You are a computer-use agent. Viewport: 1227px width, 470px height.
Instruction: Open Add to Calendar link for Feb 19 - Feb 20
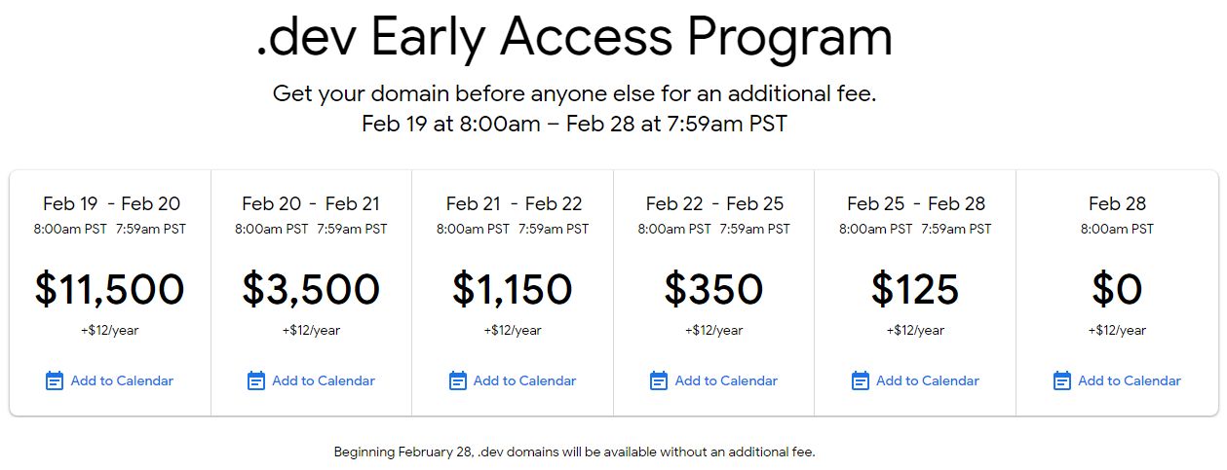coord(122,380)
